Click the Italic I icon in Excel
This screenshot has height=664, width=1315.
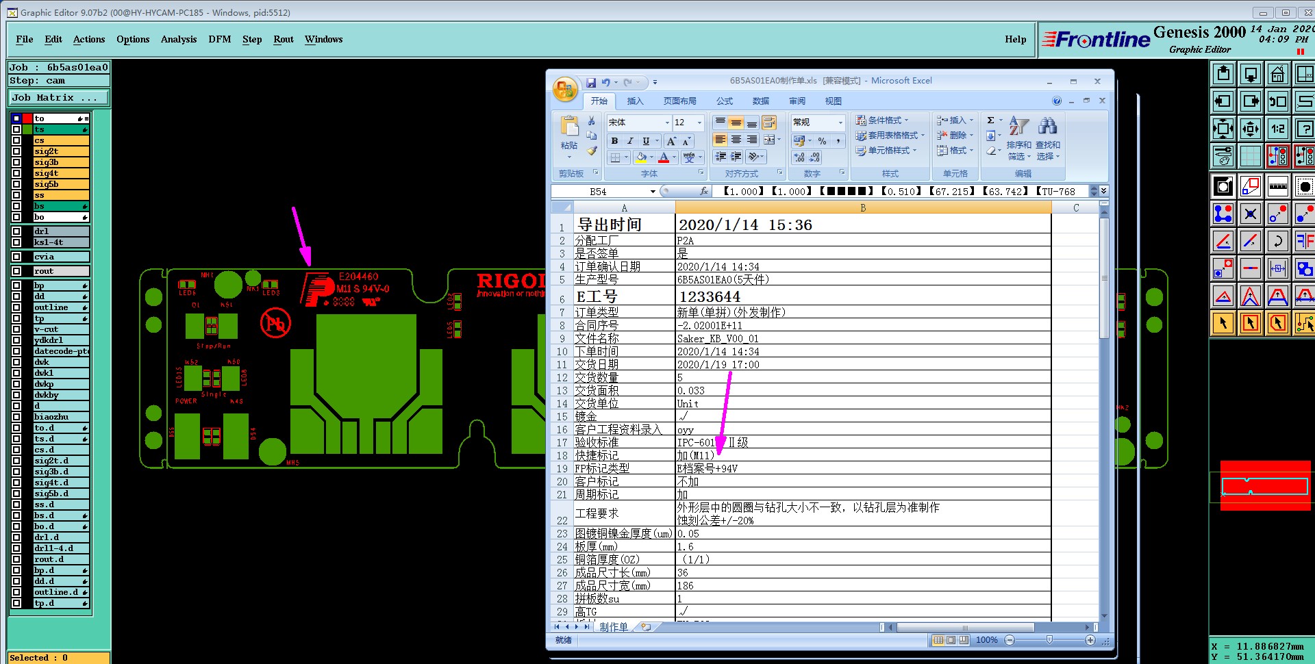630,141
